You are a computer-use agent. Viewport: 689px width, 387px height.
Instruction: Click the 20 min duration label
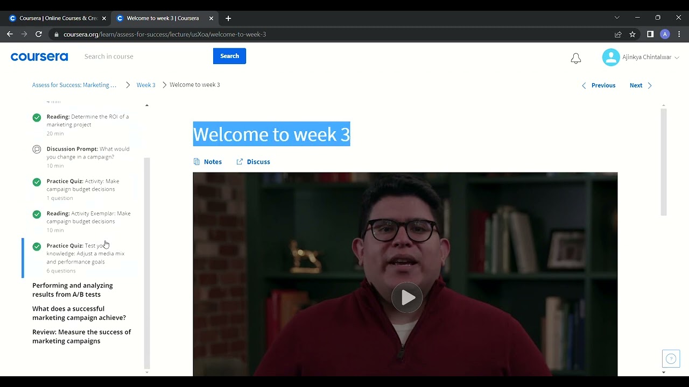tap(55, 134)
